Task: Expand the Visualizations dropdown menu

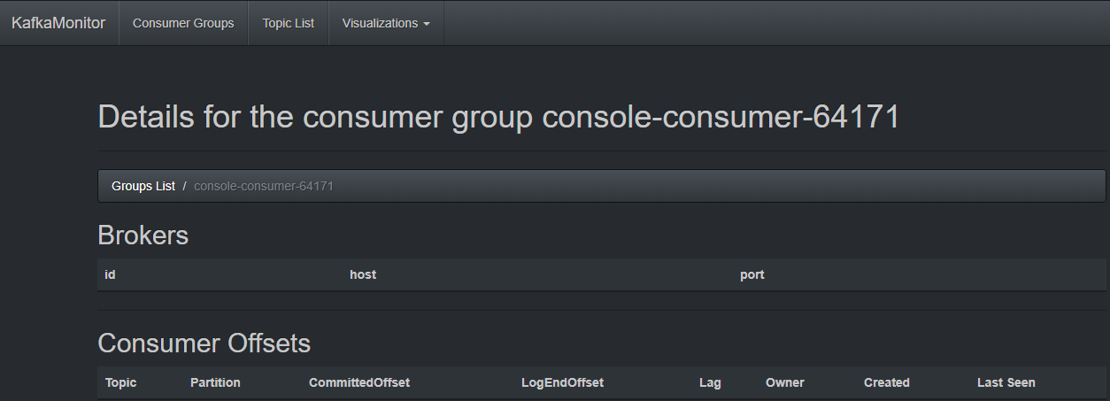Action: click(385, 23)
